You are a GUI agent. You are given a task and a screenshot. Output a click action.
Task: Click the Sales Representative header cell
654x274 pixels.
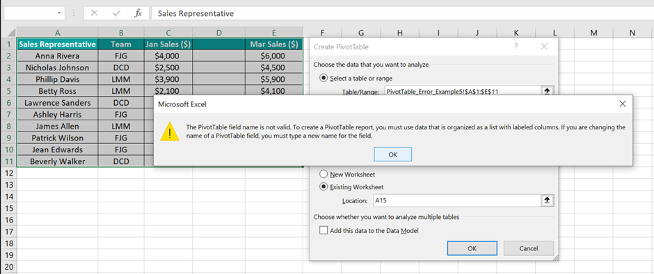(x=58, y=45)
